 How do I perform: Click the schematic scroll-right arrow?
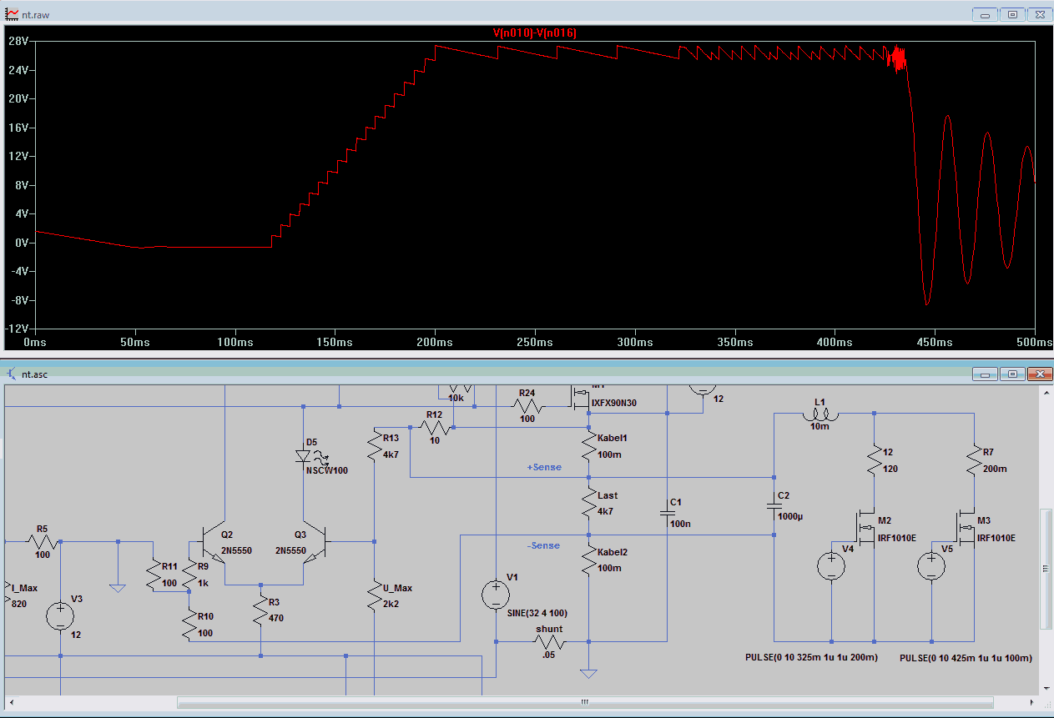click(x=1031, y=702)
